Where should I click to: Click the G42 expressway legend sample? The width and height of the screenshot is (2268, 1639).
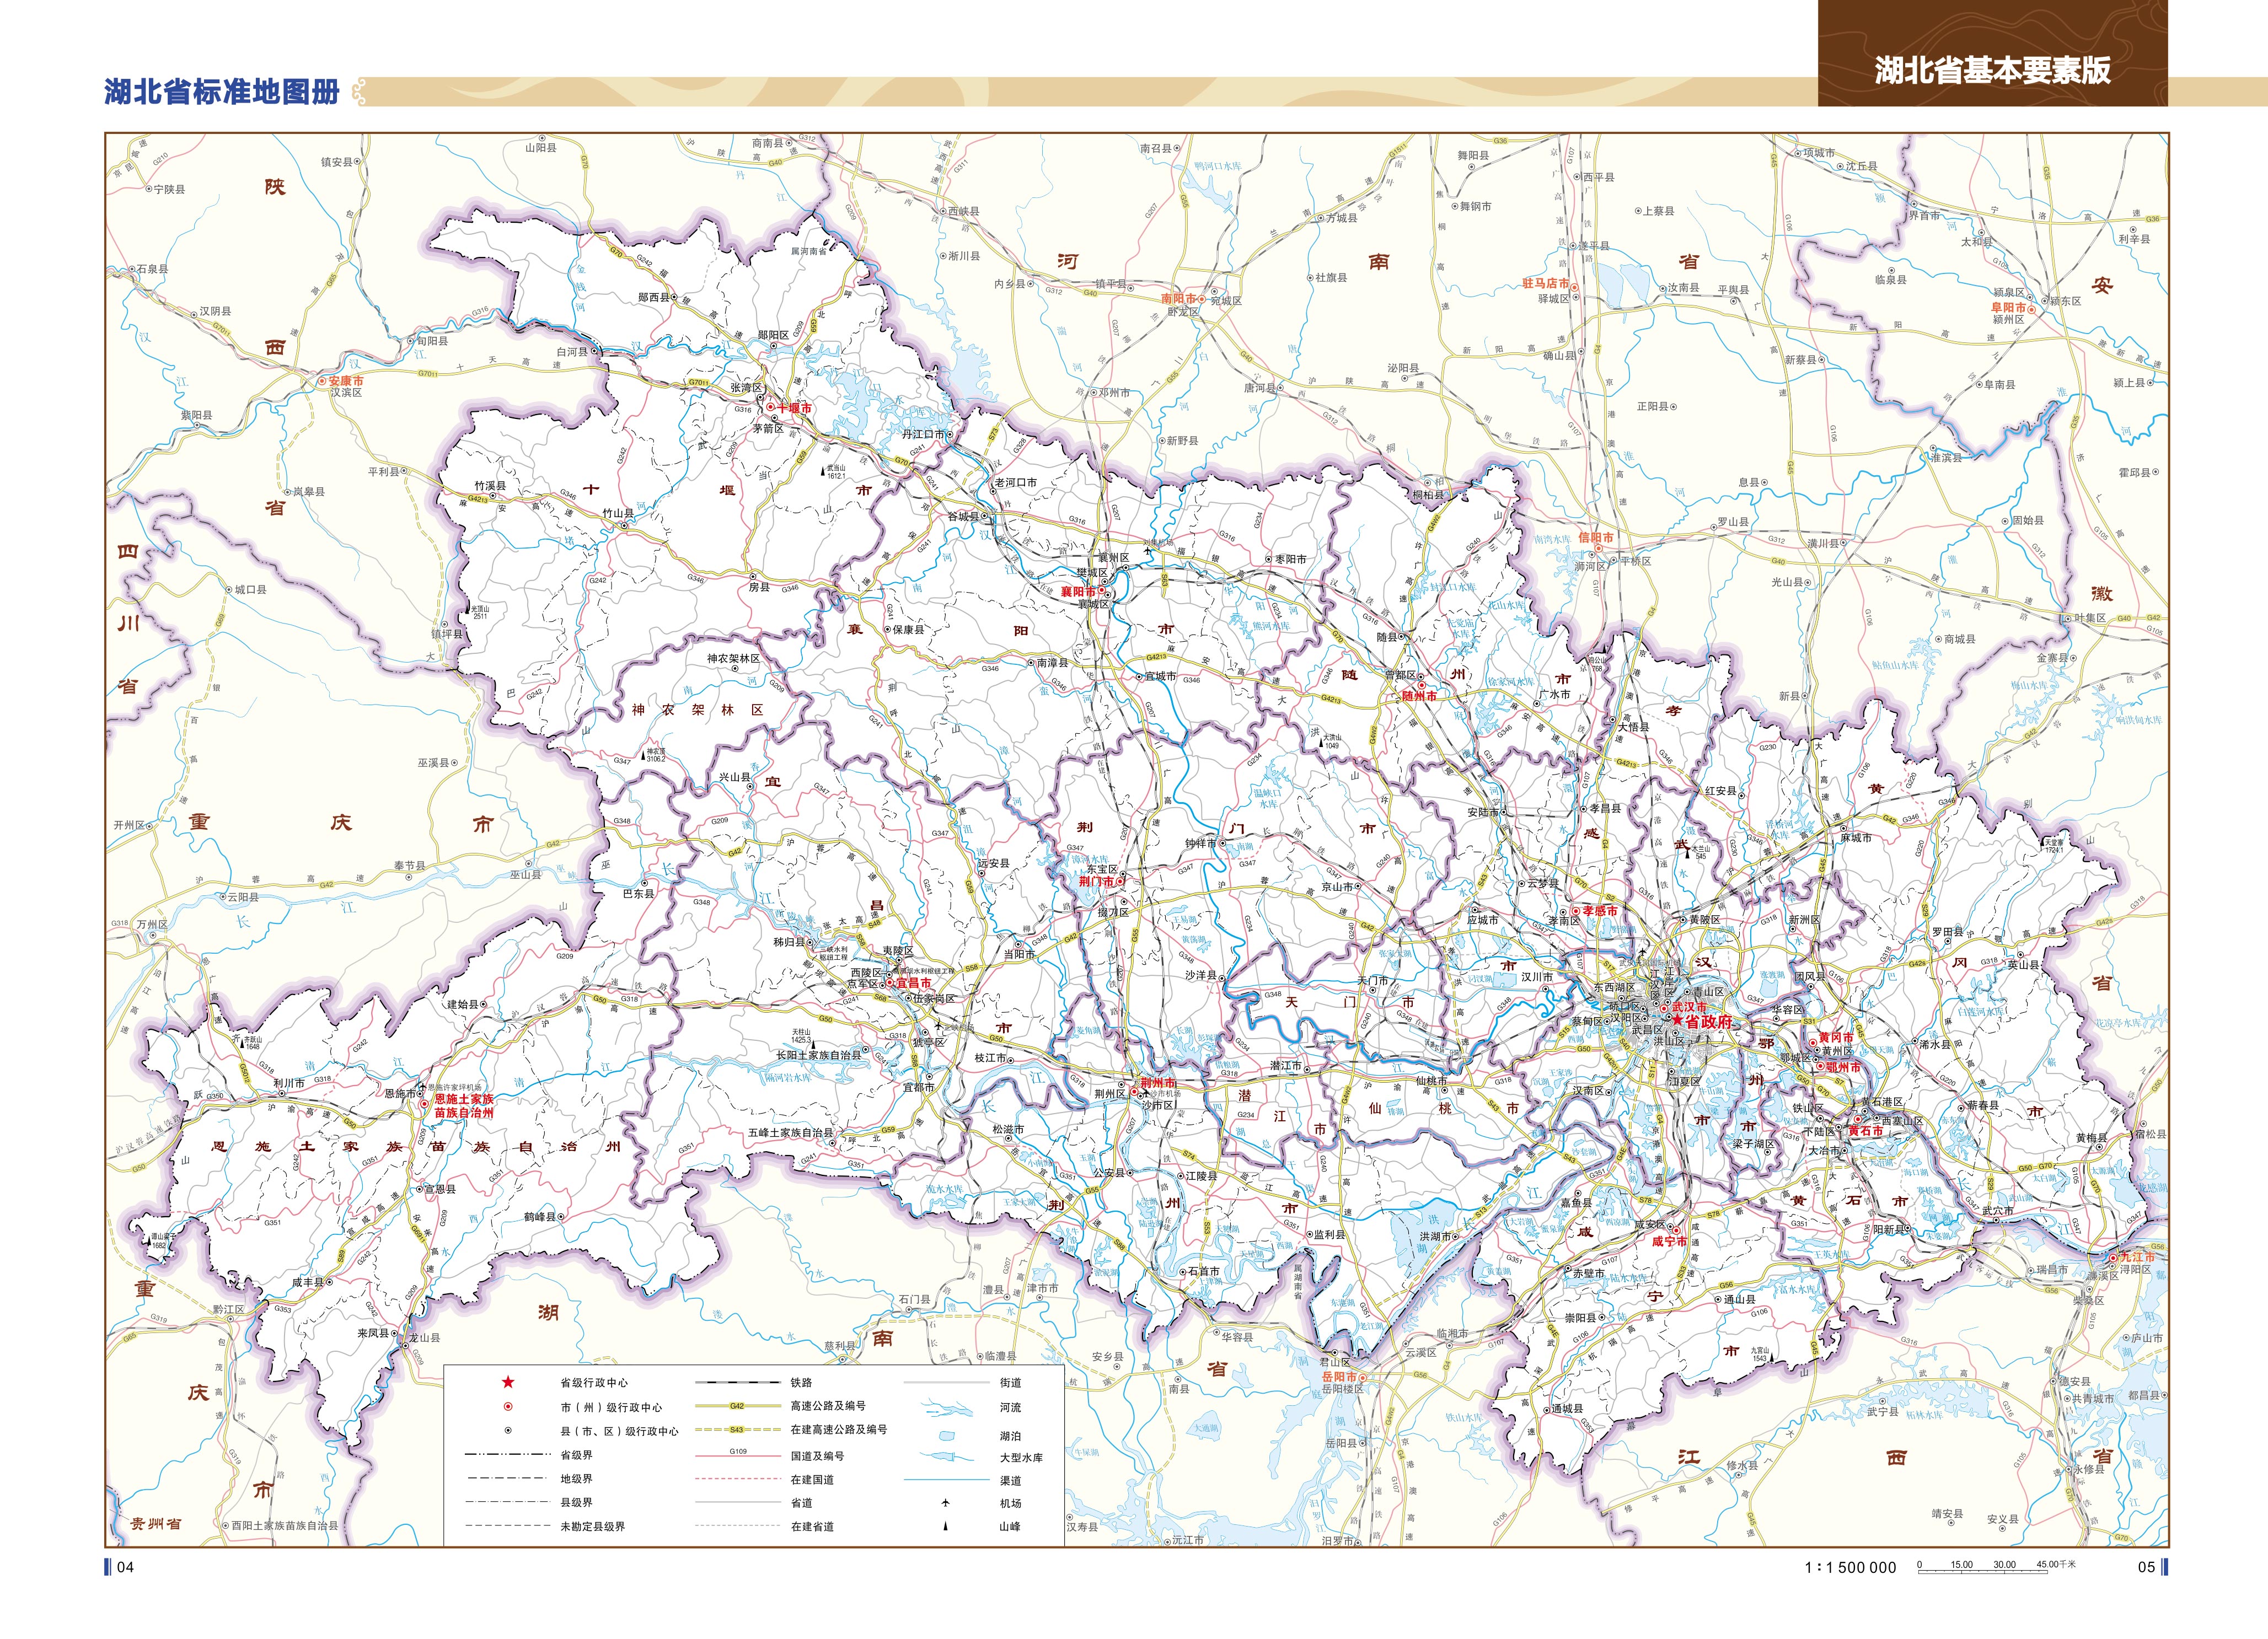737,1406
